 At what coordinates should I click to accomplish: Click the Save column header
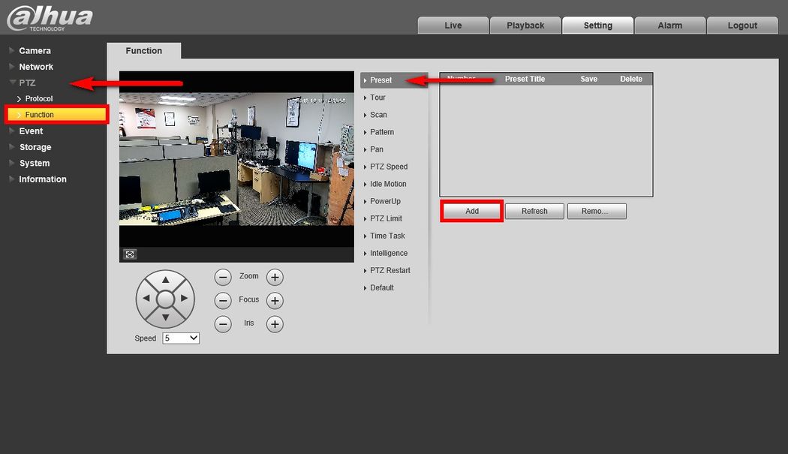pyautogui.click(x=588, y=79)
